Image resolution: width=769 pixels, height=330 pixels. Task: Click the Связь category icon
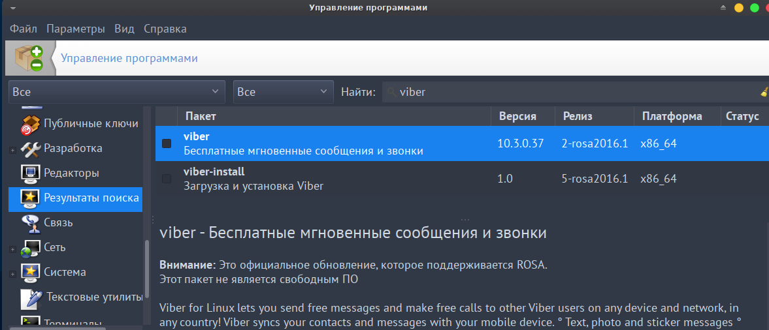[x=31, y=223]
